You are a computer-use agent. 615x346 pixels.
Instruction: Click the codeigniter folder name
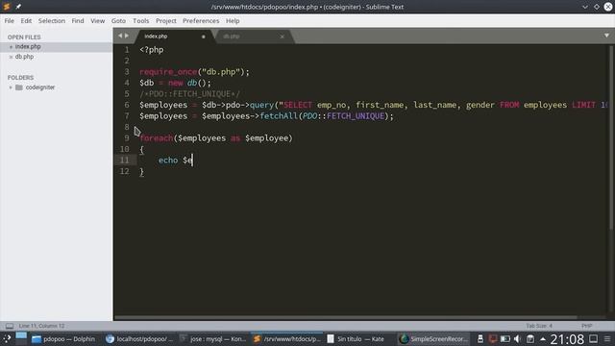[40, 87]
